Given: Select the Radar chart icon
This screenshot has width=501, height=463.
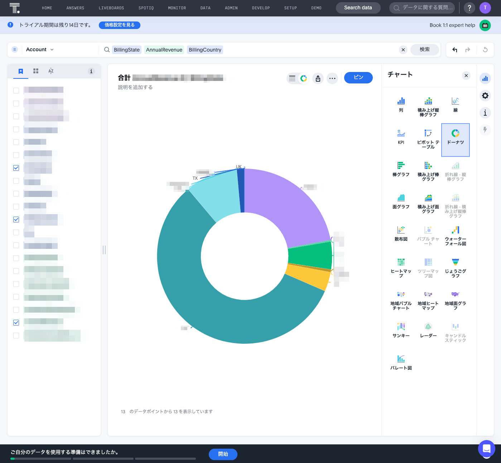Looking at the screenshot, I should point(428,327).
